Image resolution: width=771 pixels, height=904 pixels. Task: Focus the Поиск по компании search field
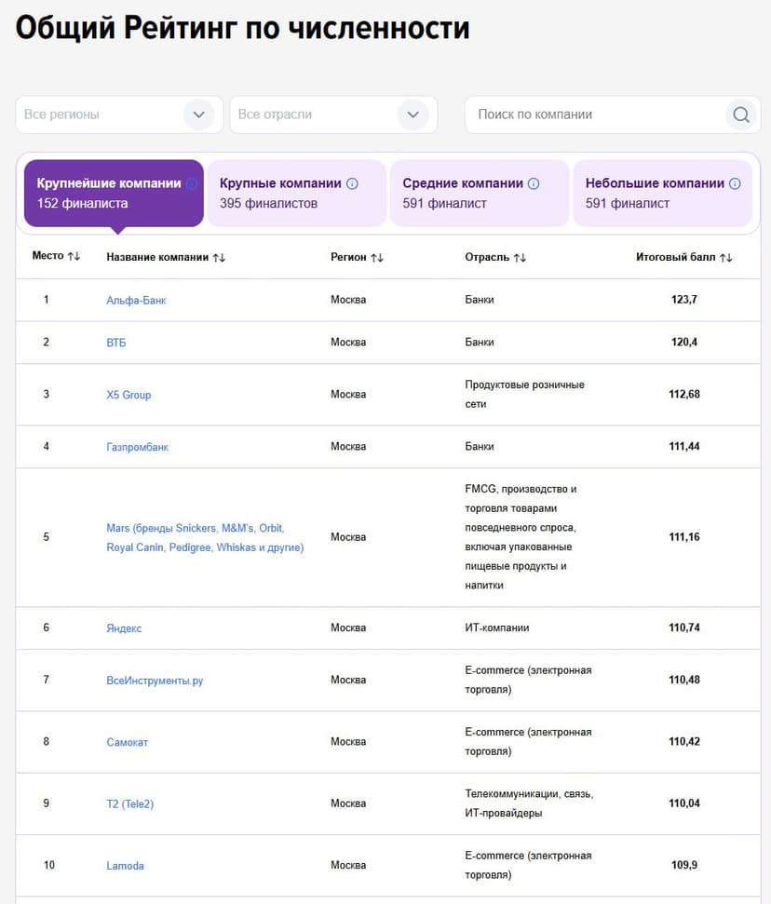click(596, 115)
